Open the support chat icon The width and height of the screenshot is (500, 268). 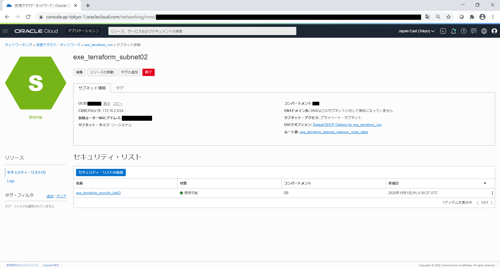click(x=474, y=31)
